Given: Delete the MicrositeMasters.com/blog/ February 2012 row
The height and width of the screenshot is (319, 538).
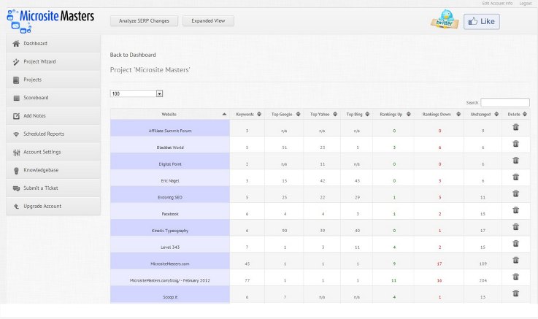Looking at the screenshot, I should click(x=515, y=277).
